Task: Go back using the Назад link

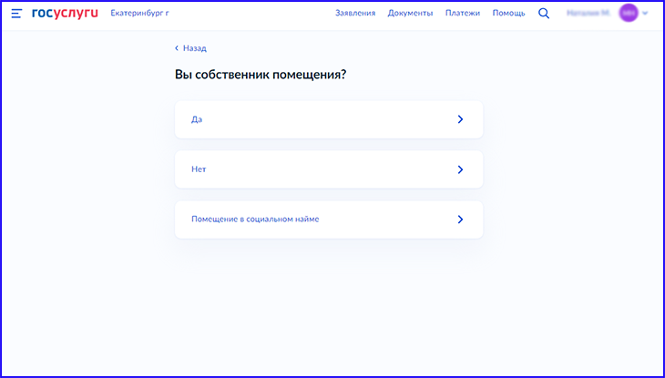Action: 195,48
